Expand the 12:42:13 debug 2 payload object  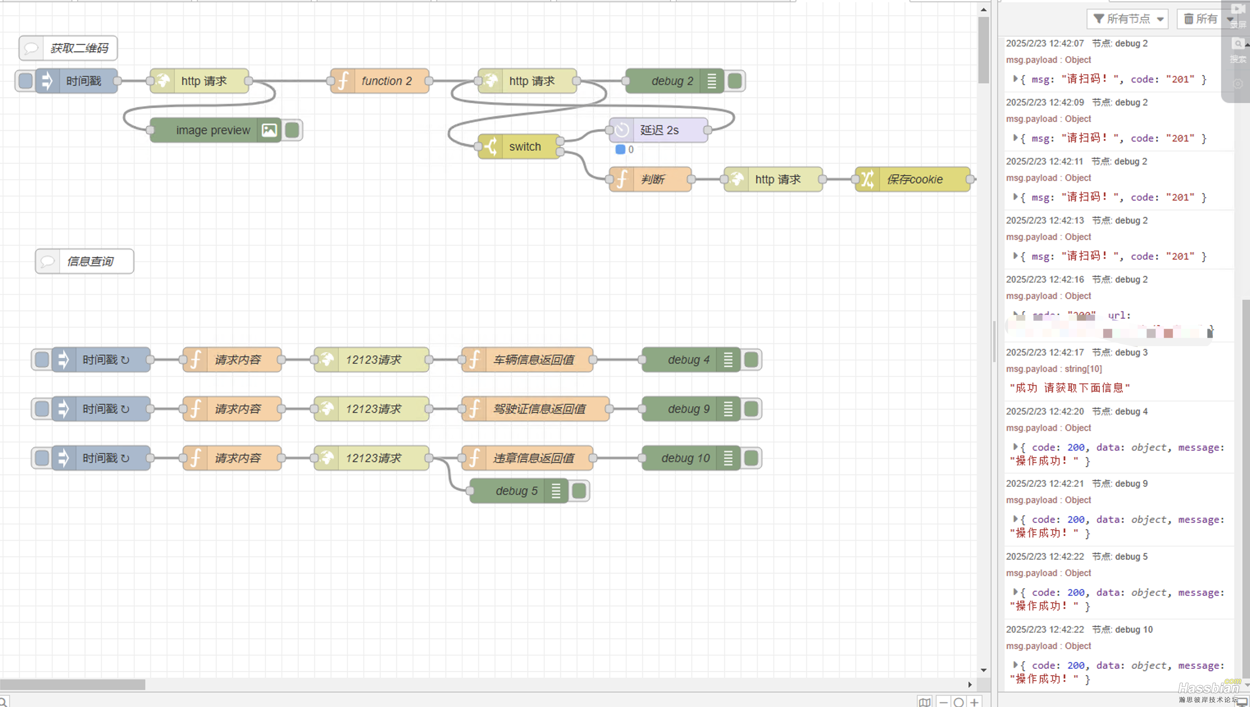click(1015, 256)
